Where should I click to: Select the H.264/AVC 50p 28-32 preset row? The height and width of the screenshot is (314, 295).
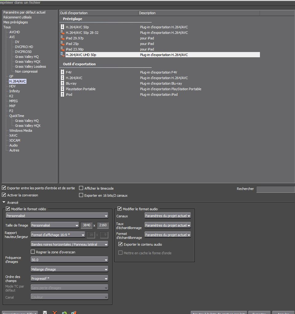pyautogui.click(x=160, y=32)
